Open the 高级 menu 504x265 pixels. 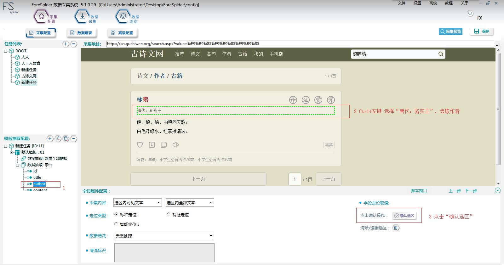click(433, 3)
